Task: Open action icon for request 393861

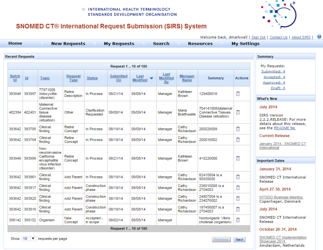Action: point(238,177)
